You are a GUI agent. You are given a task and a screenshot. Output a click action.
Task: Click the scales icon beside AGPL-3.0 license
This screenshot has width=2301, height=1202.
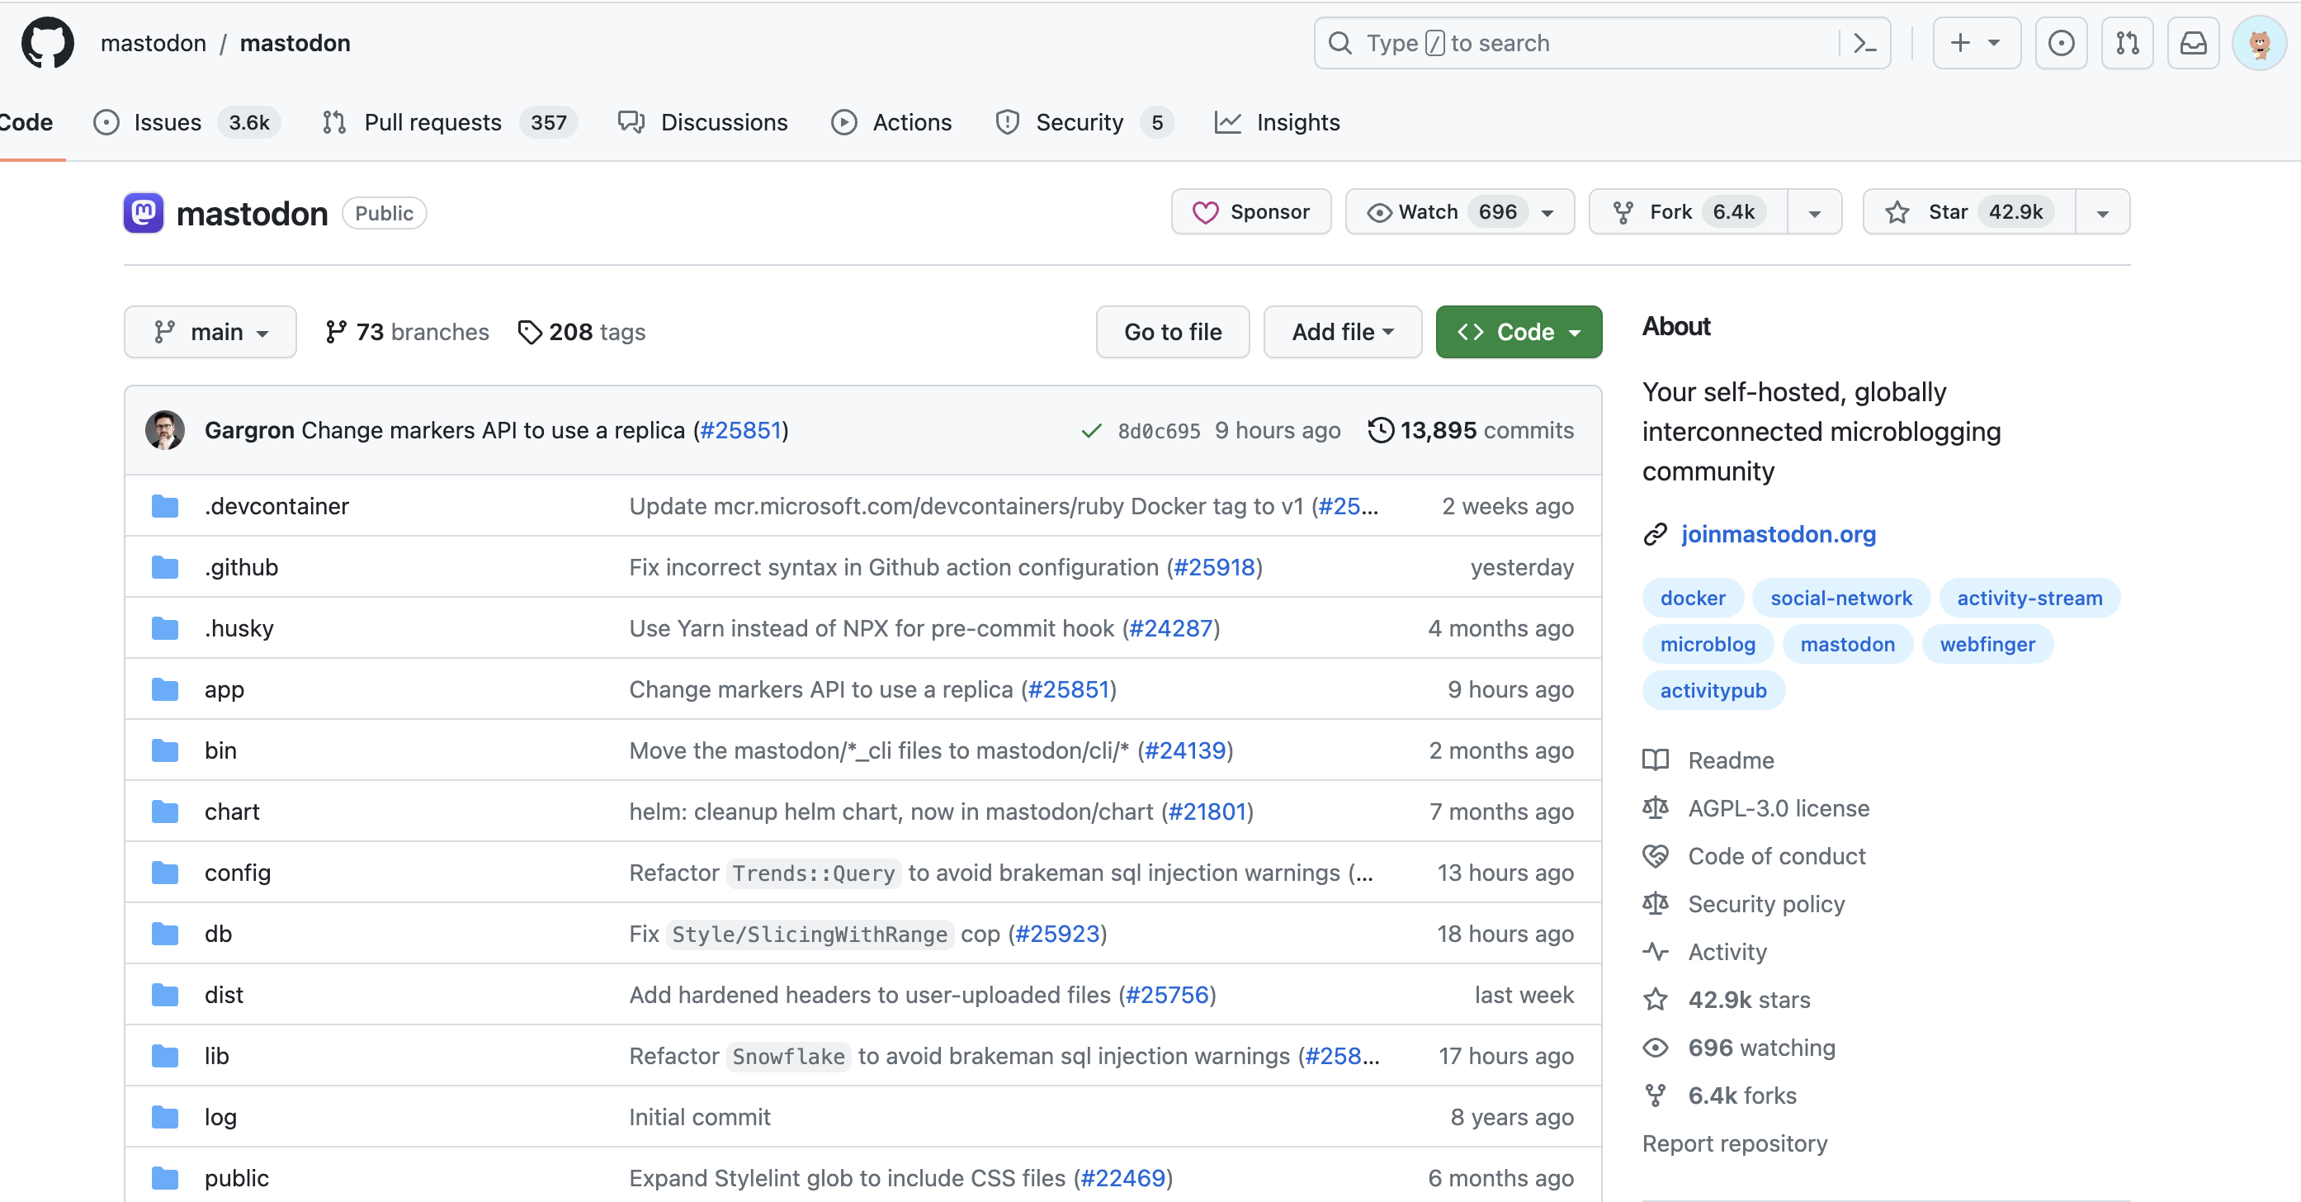(x=1655, y=808)
